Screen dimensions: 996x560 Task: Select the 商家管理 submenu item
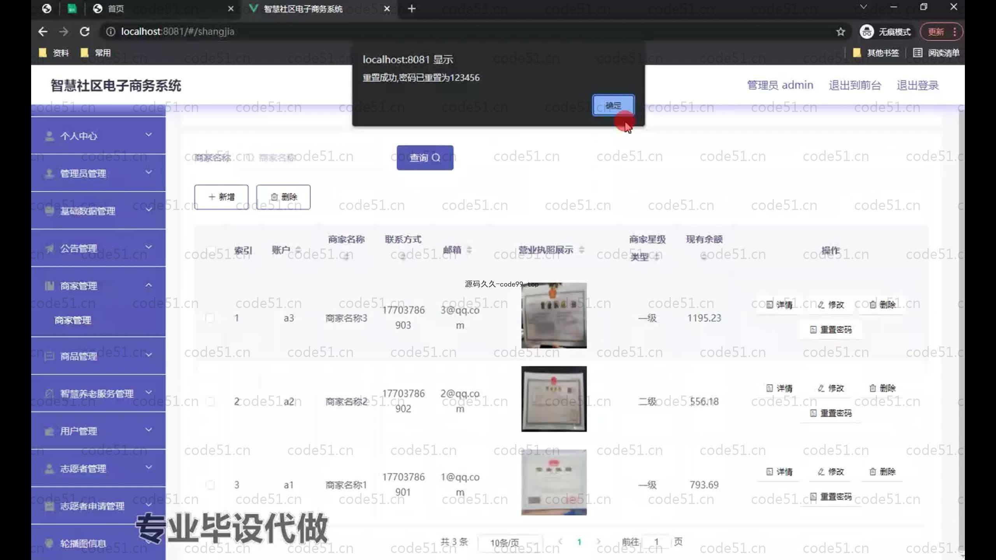coord(73,320)
